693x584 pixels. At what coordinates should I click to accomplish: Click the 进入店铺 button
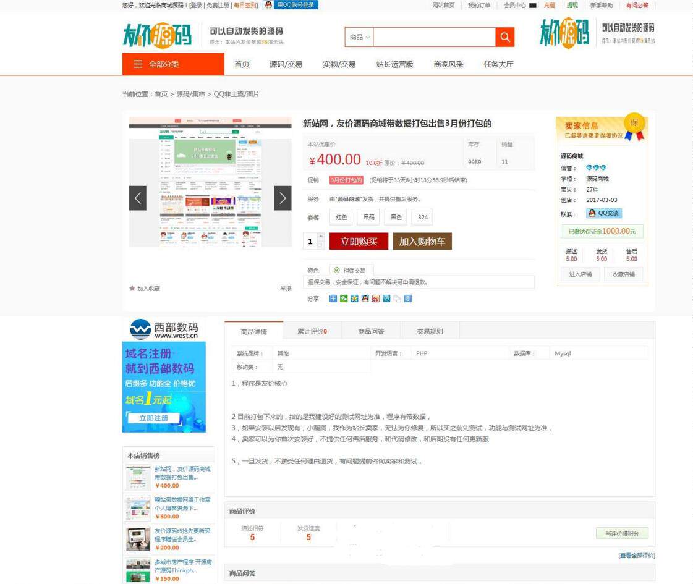click(580, 274)
